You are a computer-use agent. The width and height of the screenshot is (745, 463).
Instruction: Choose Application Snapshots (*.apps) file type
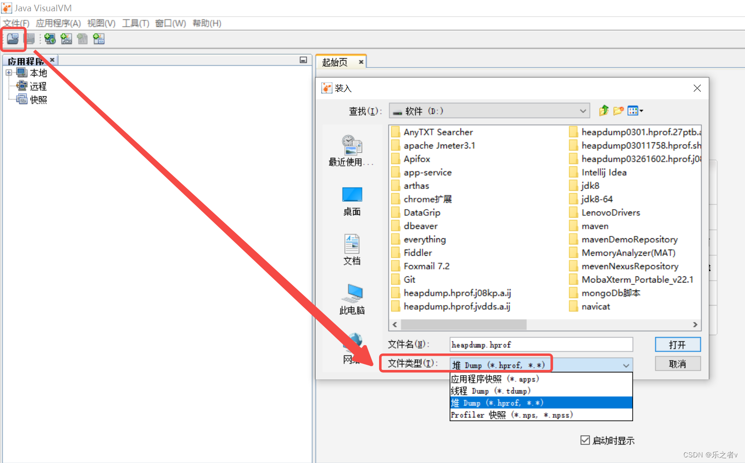[541, 379]
